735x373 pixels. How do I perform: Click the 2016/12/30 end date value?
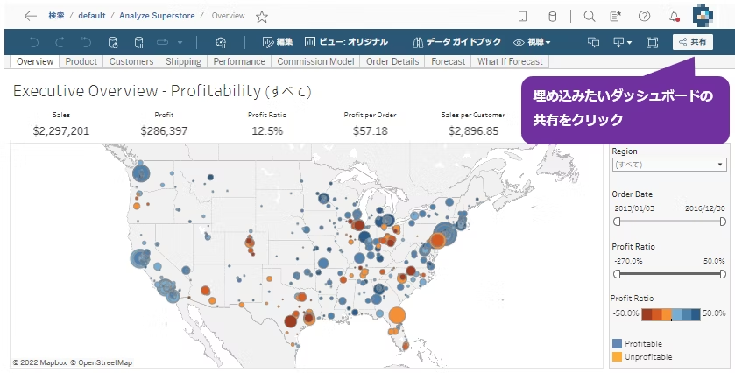coord(705,208)
